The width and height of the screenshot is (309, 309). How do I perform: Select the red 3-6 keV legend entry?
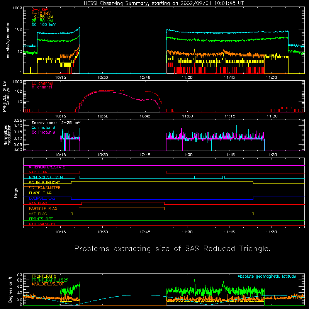pos(40,9)
